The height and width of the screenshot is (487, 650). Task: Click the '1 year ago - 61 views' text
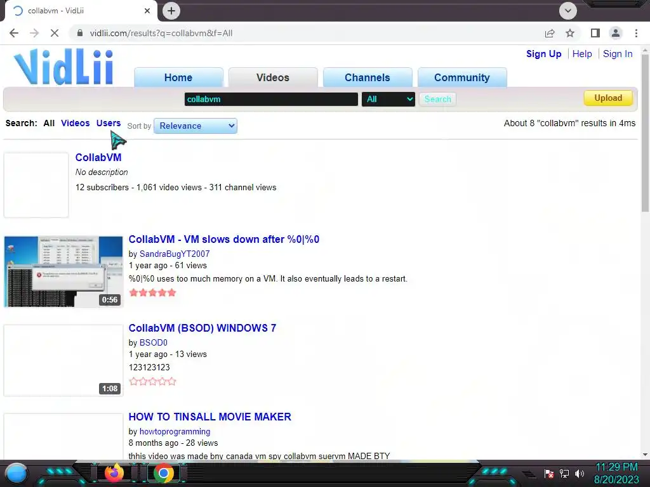coord(168,266)
